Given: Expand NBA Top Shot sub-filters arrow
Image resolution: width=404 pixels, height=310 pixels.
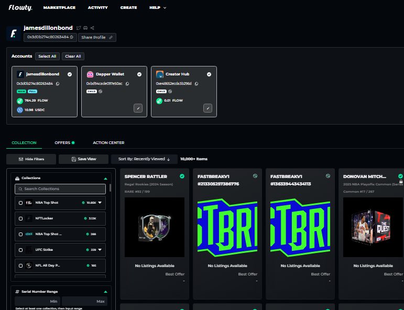Looking at the screenshot, I should click(100, 203).
